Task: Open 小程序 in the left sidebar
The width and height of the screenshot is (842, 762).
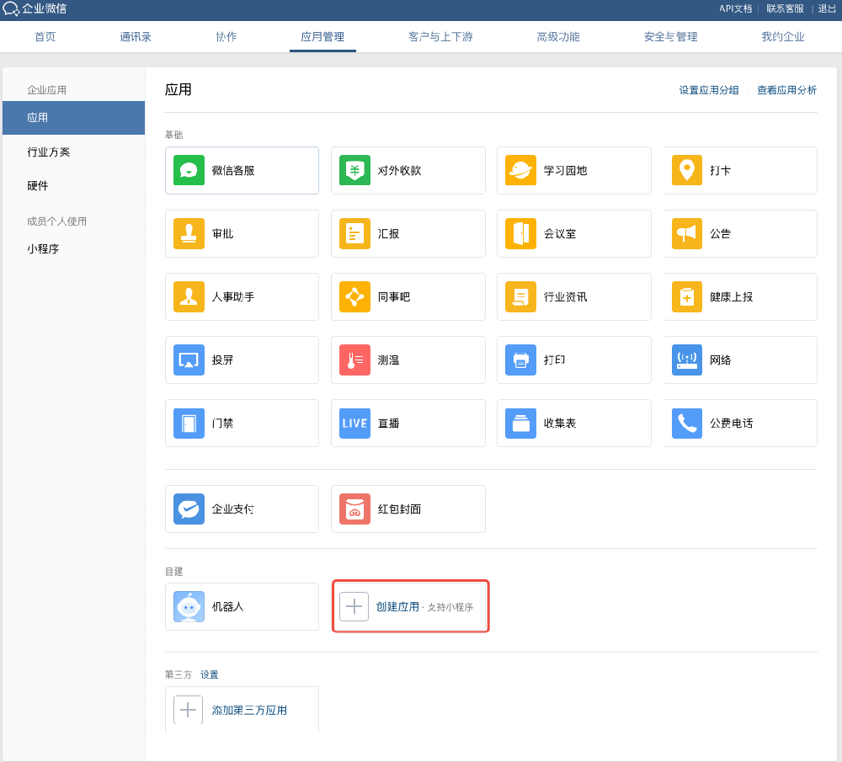Action: (x=43, y=249)
